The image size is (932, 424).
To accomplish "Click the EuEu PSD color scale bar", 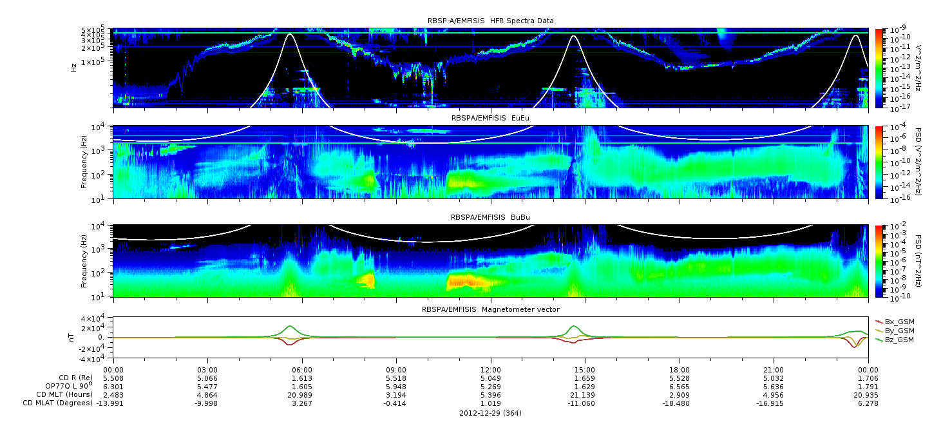I will point(879,162).
